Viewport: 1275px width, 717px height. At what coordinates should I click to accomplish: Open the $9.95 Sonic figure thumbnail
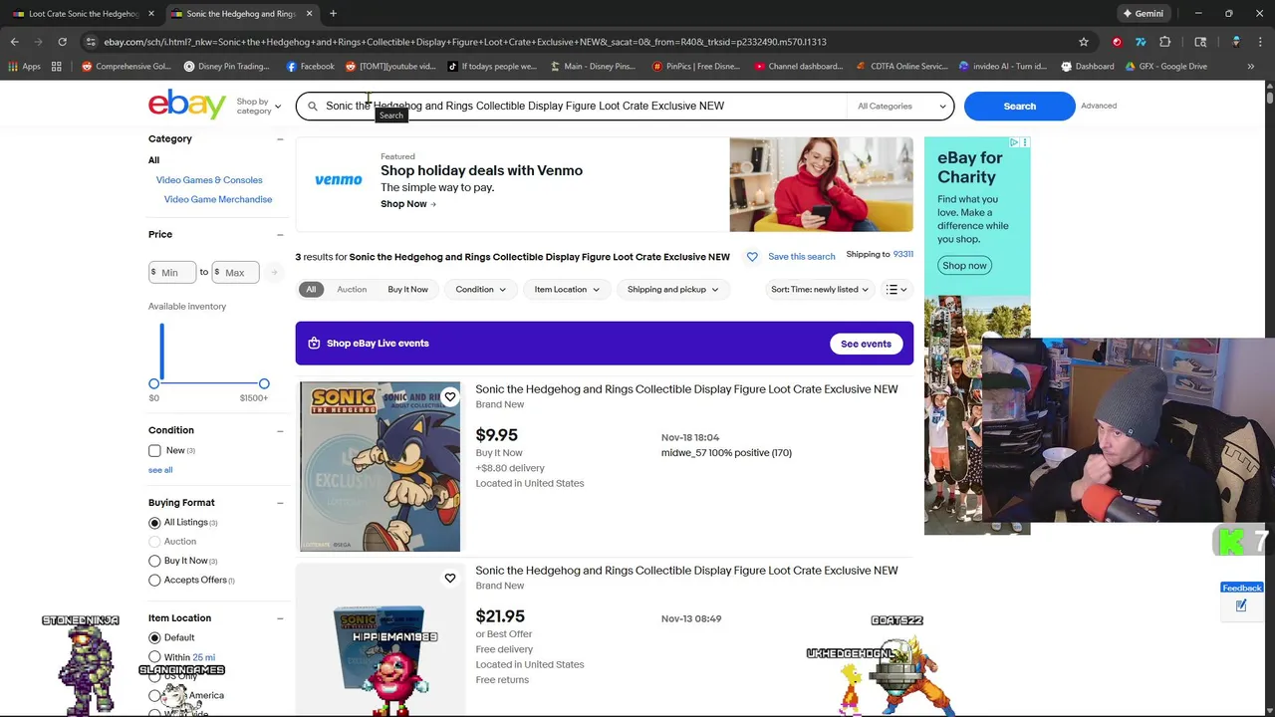[380, 467]
